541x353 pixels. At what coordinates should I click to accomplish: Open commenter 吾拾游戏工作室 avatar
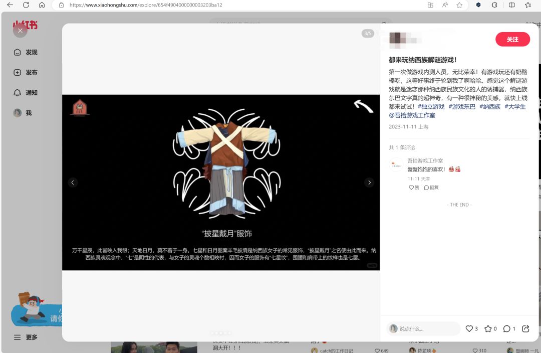tap(396, 165)
